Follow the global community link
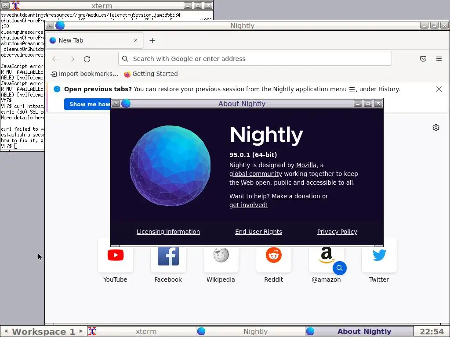The height and width of the screenshot is (337, 450). (255, 174)
